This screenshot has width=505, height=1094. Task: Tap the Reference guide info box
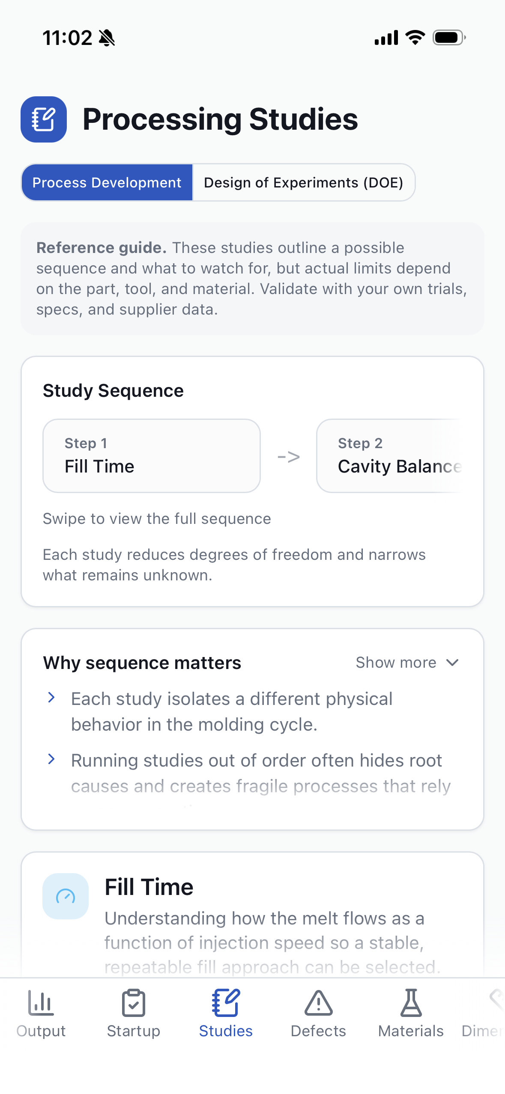pyautogui.click(x=252, y=279)
